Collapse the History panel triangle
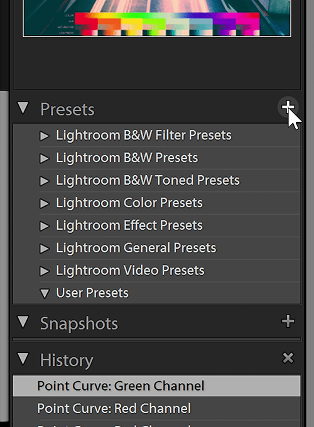 [23, 359]
